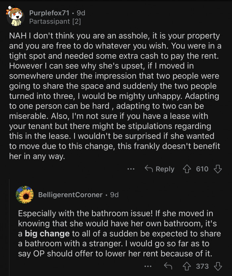Screen dimensions: 232x276
Task: Expand options via the three-dot menu under top comment
Action: click(x=131, y=169)
